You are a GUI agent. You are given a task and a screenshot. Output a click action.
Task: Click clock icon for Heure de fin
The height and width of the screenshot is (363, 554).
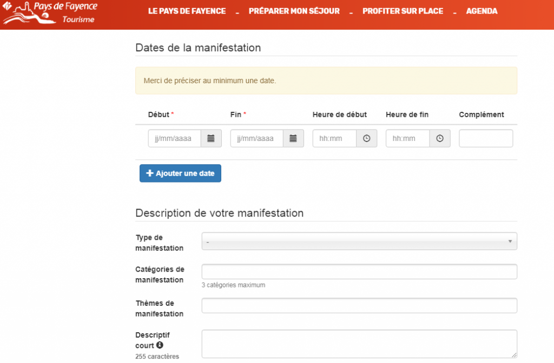(440, 138)
